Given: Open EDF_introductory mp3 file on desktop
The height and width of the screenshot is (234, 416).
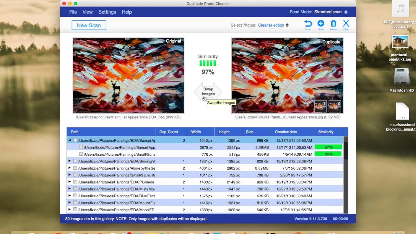Looking at the screenshot, I should tap(400, 9).
